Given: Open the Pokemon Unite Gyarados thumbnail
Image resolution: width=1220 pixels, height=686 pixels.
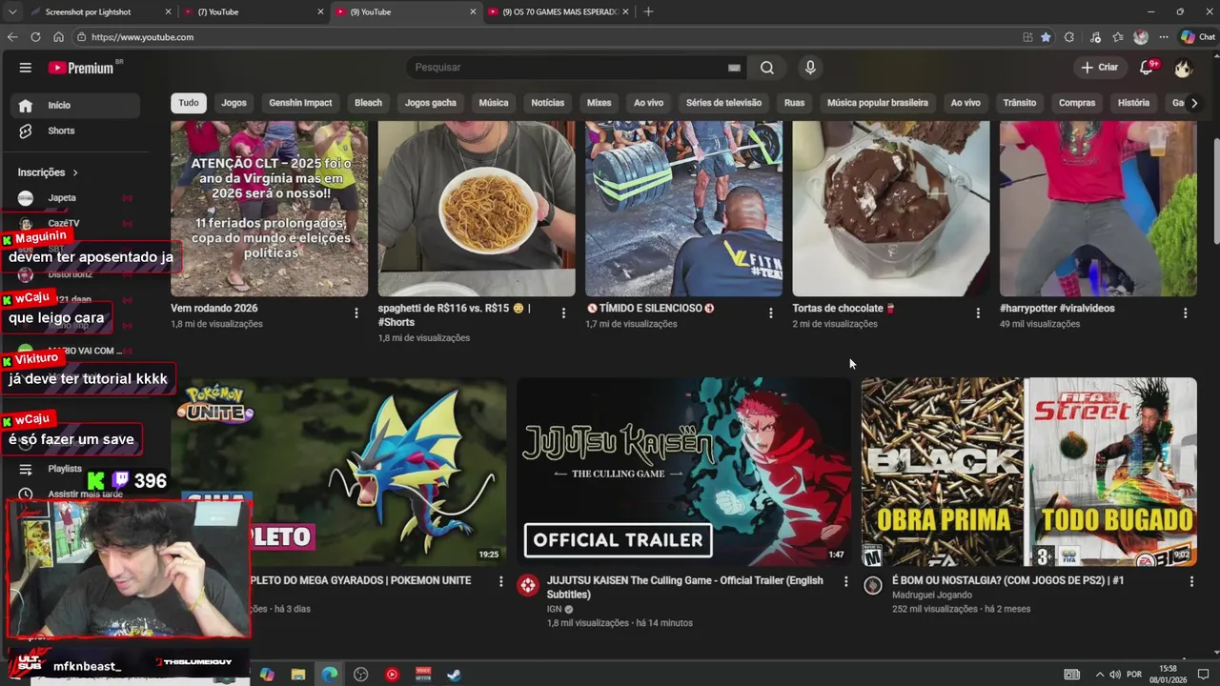Looking at the screenshot, I should pos(338,472).
